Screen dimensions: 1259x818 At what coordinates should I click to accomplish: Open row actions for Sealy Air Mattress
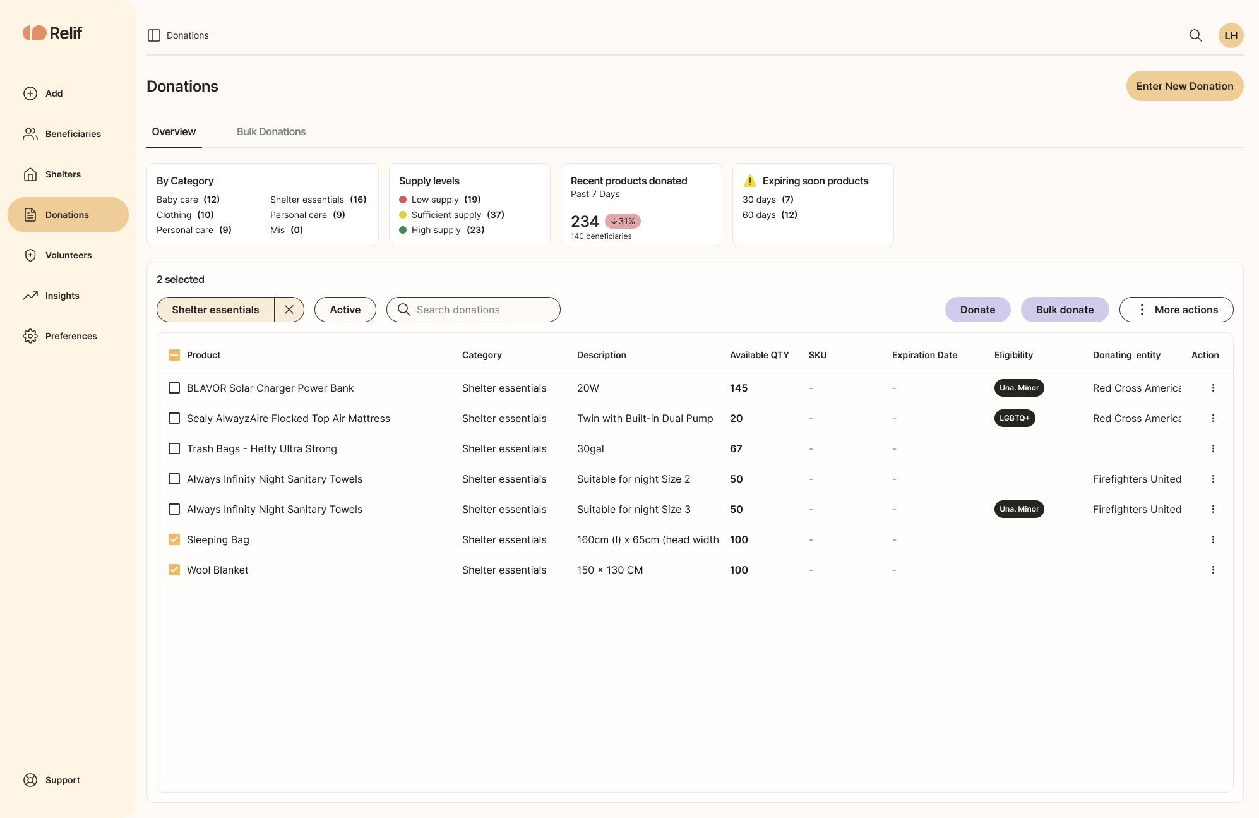click(1213, 418)
